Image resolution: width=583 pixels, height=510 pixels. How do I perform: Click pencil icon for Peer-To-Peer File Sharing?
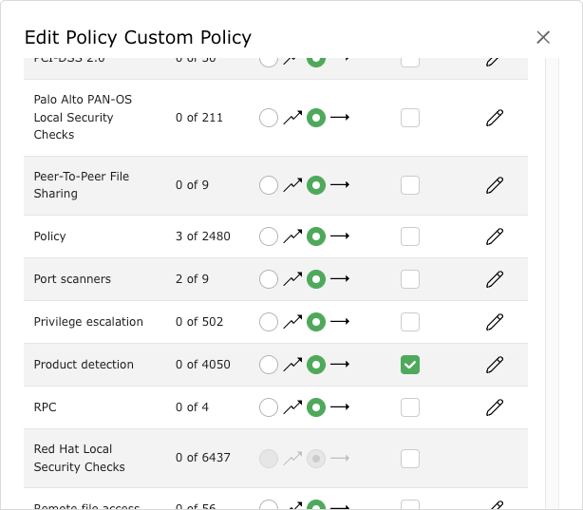coord(494,185)
